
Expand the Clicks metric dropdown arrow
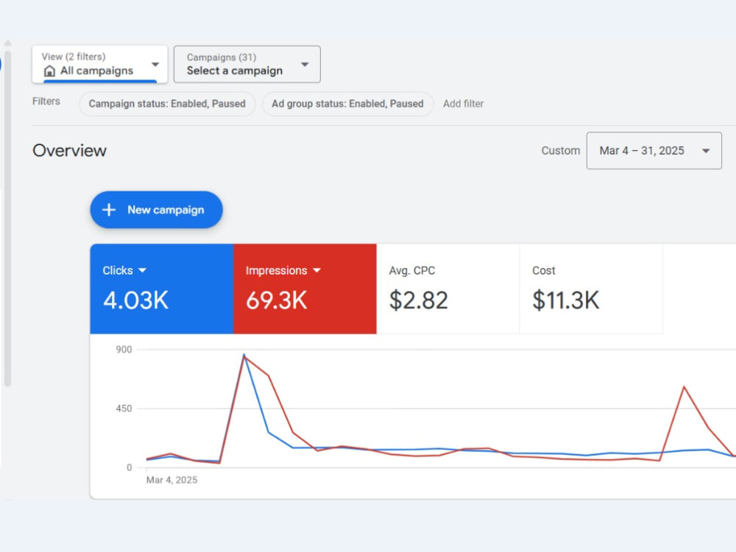142,270
